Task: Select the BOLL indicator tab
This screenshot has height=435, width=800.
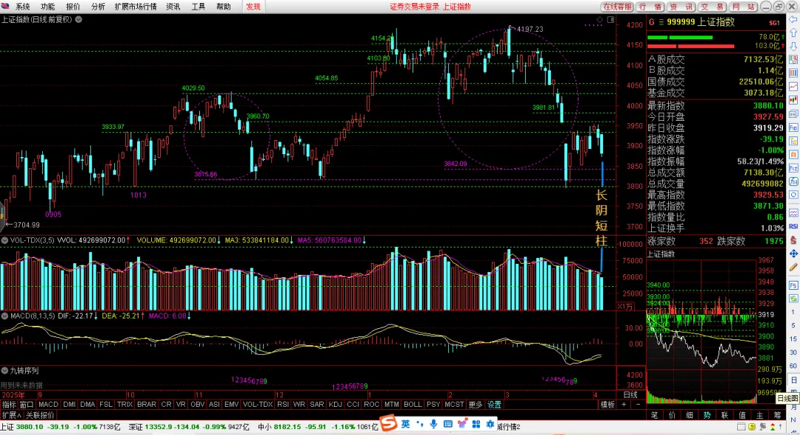Action: 413,405
